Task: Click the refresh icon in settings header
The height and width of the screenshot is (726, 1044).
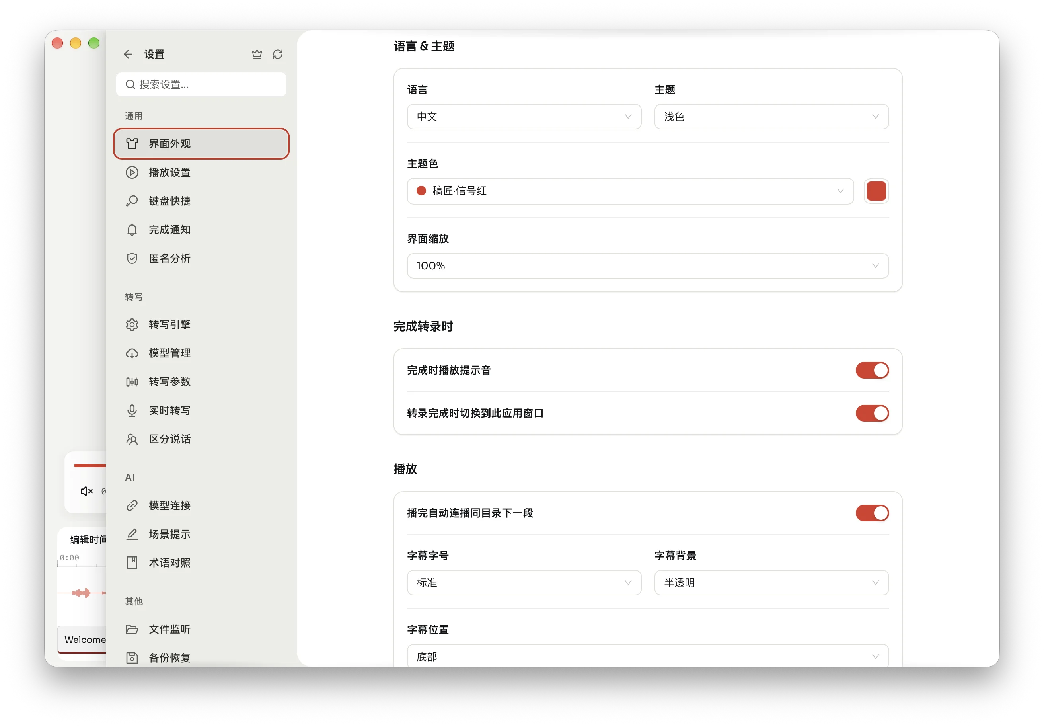Action: click(x=278, y=54)
